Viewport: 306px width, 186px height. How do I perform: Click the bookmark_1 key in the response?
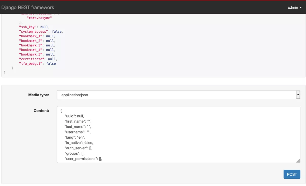pyautogui.click(x=31, y=36)
